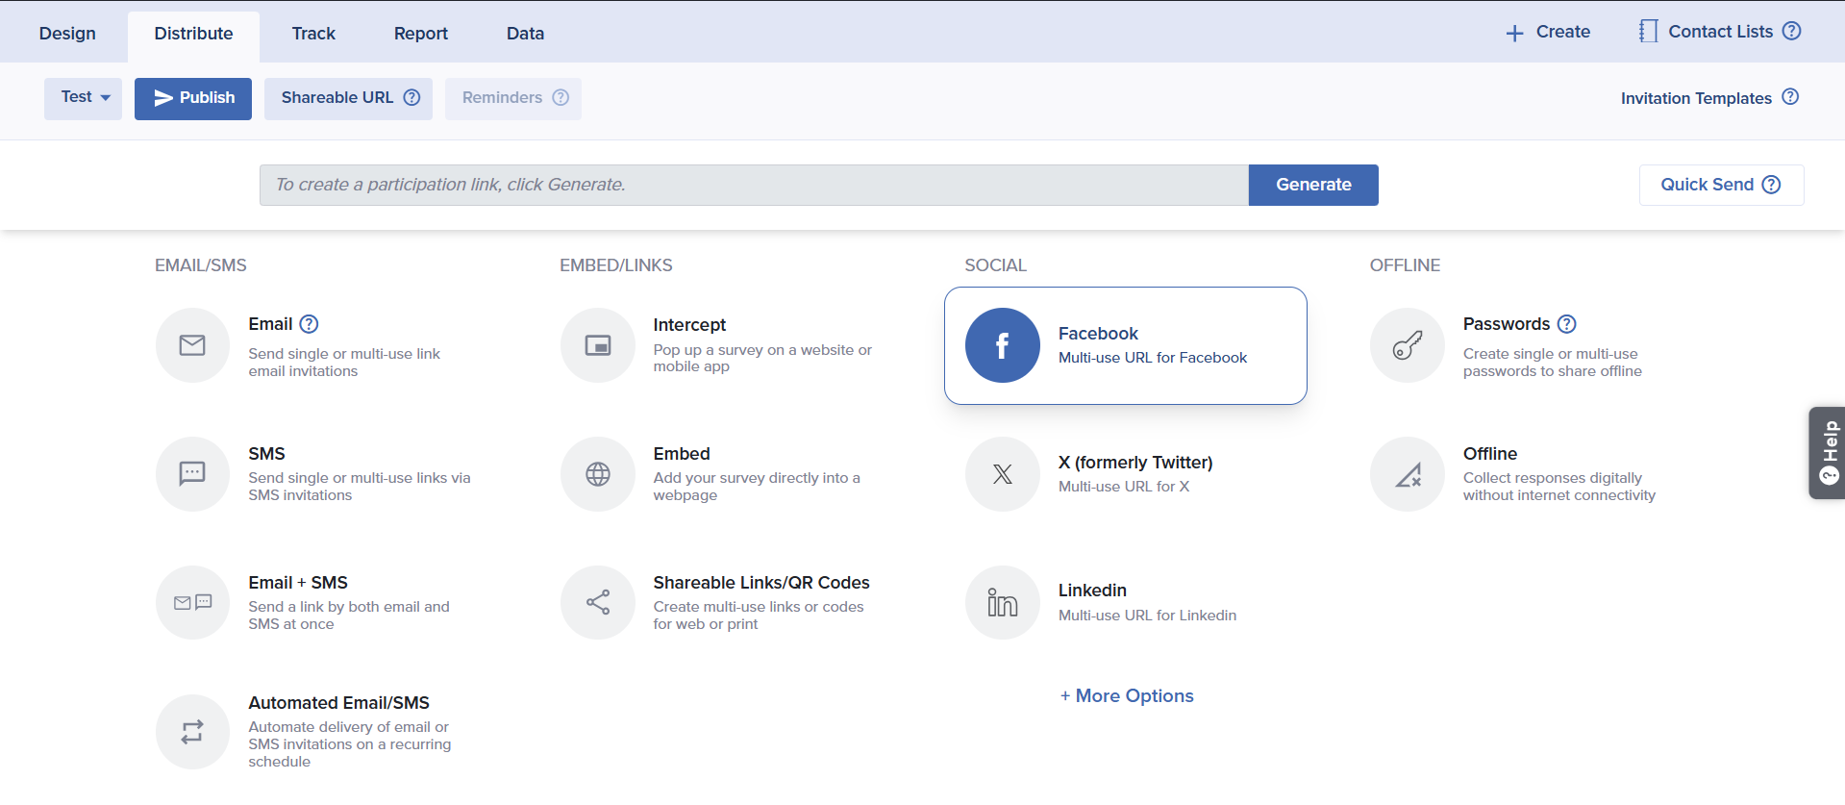
Task: Switch to the Design tab
Action: (67, 34)
